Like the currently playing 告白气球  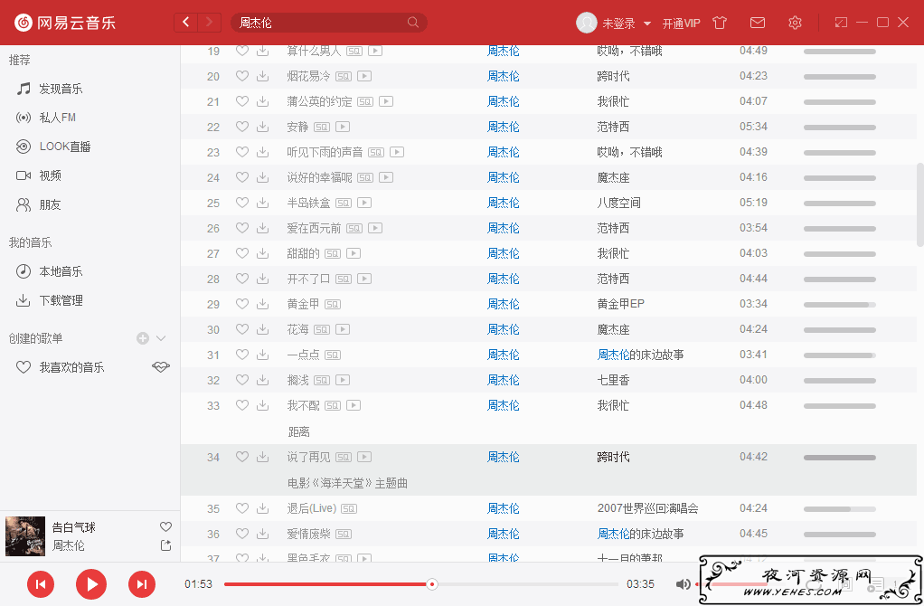[166, 527]
